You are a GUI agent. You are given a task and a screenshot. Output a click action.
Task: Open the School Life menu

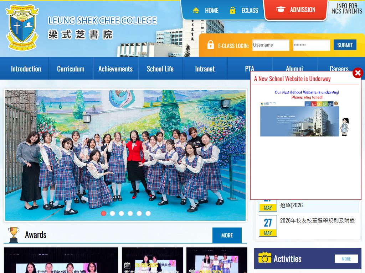pos(160,69)
